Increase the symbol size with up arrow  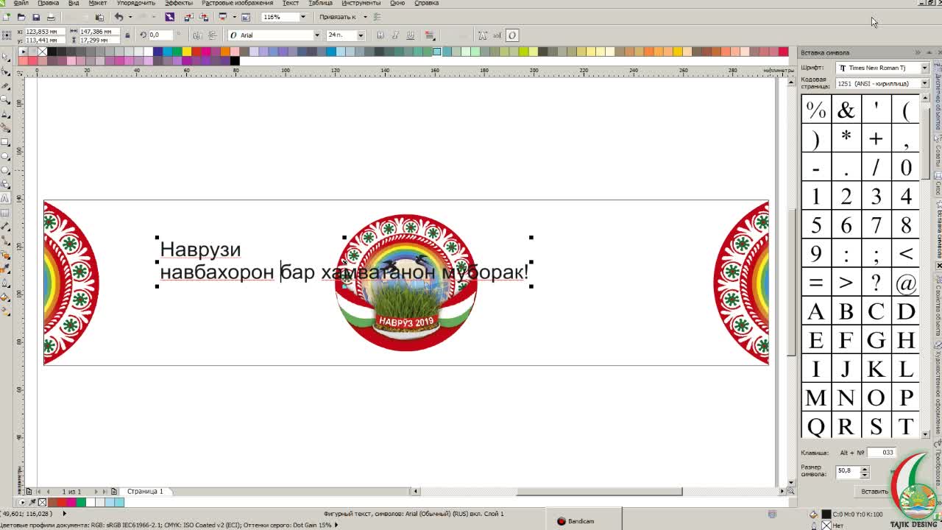pyautogui.click(x=864, y=468)
